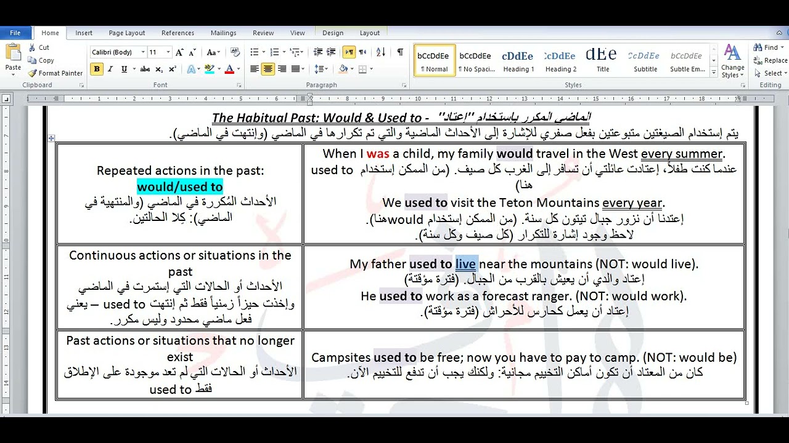Click the Find binoculars icon
The width and height of the screenshot is (789, 443).
(x=758, y=47)
